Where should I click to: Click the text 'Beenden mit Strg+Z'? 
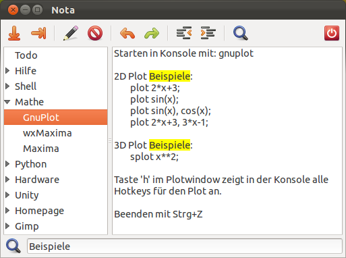[x=158, y=214]
